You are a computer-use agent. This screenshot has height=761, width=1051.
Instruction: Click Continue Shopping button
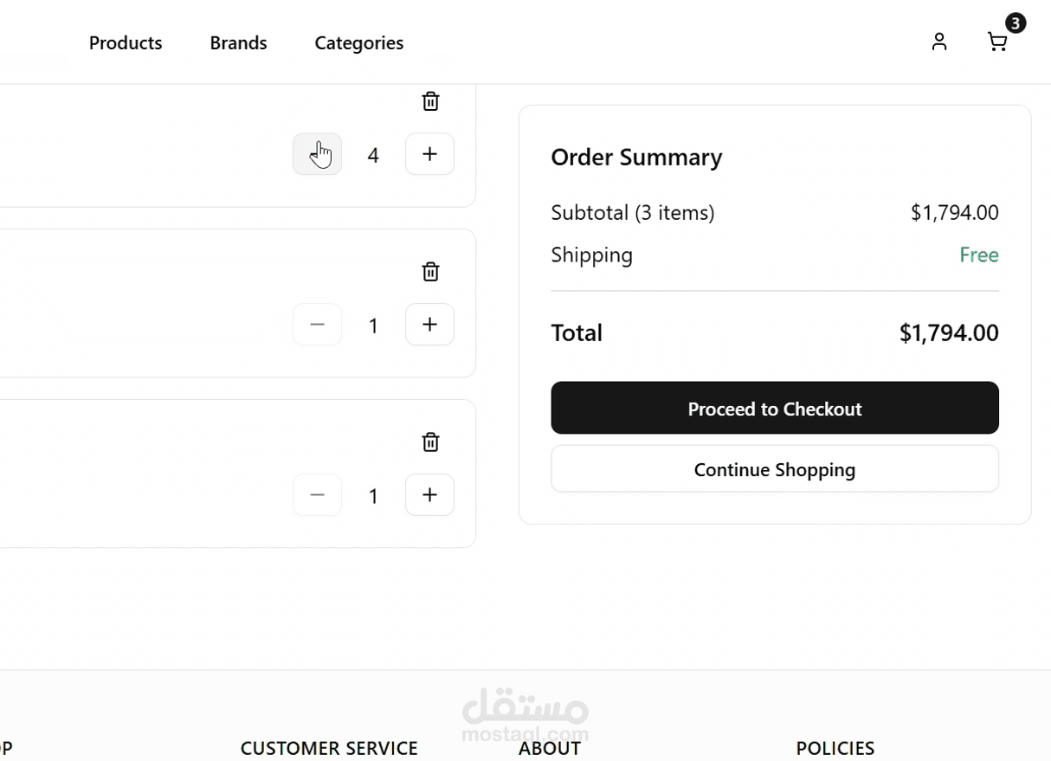pos(774,469)
